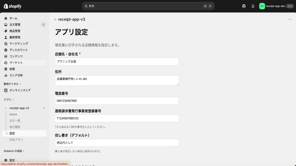Image resolution: width=296 pixels, height=166 pixels.
Task: Click the receipt-app-v3 app icon in sidebar
Action: tap(6, 108)
